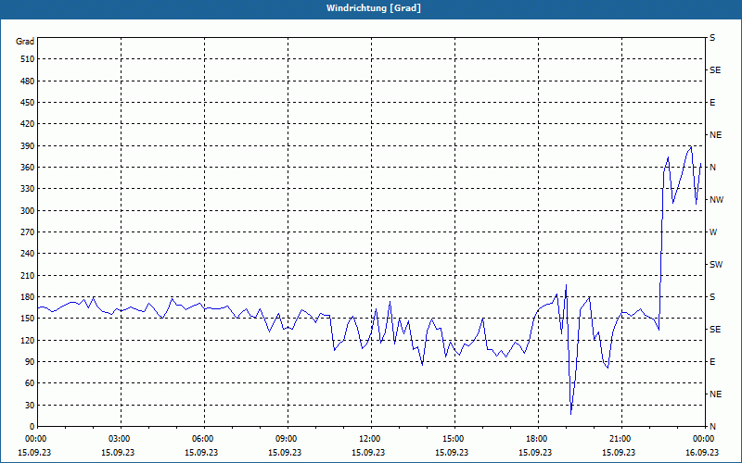Click the 450 degree axis label
Viewport: 742px width, 463px height.
click(28, 103)
